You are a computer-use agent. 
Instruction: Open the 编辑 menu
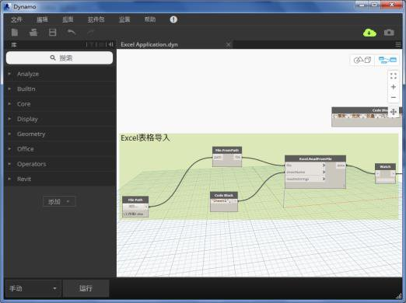tap(42, 19)
